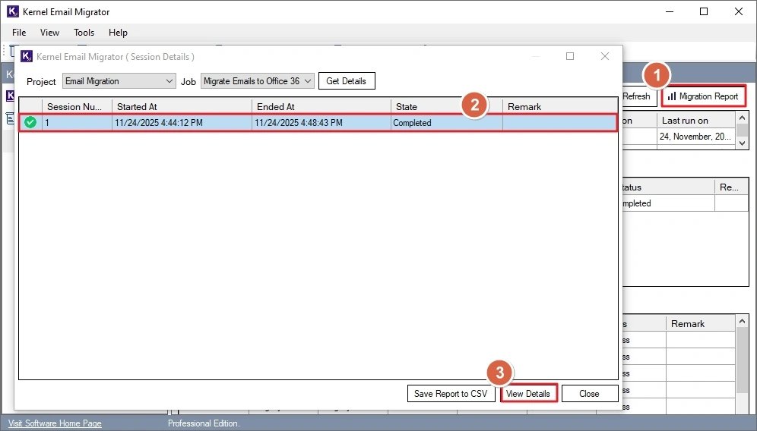Open the Job dropdown list
The image size is (757, 431).
pyautogui.click(x=306, y=81)
